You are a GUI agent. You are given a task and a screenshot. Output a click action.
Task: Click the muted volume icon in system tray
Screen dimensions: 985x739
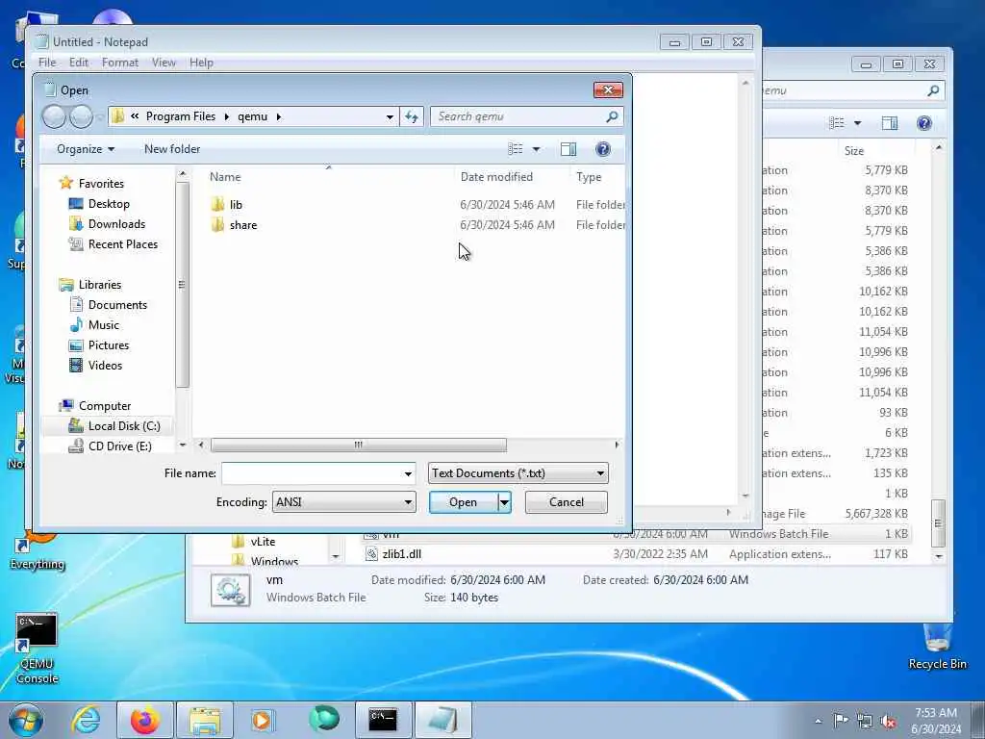pos(888,722)
